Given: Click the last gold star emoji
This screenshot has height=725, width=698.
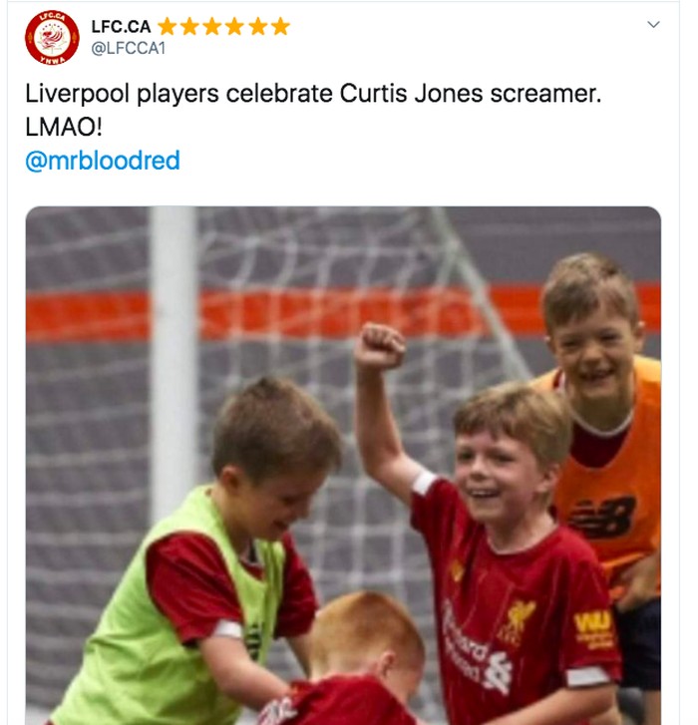Looking at the screenshot, I should 280,26.
